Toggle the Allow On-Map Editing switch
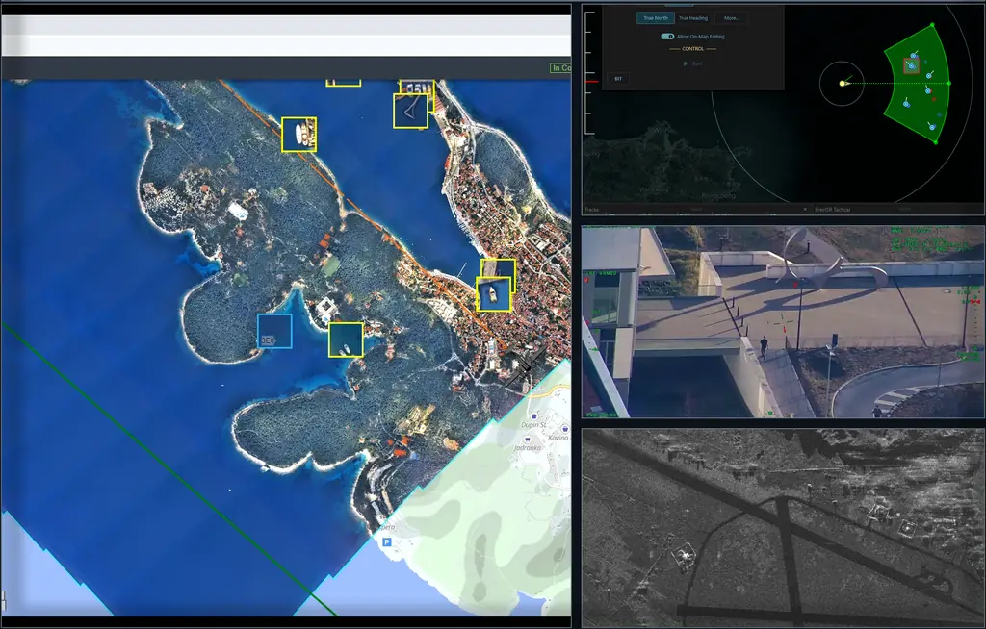The image size is (986, 629). [667, 37]
